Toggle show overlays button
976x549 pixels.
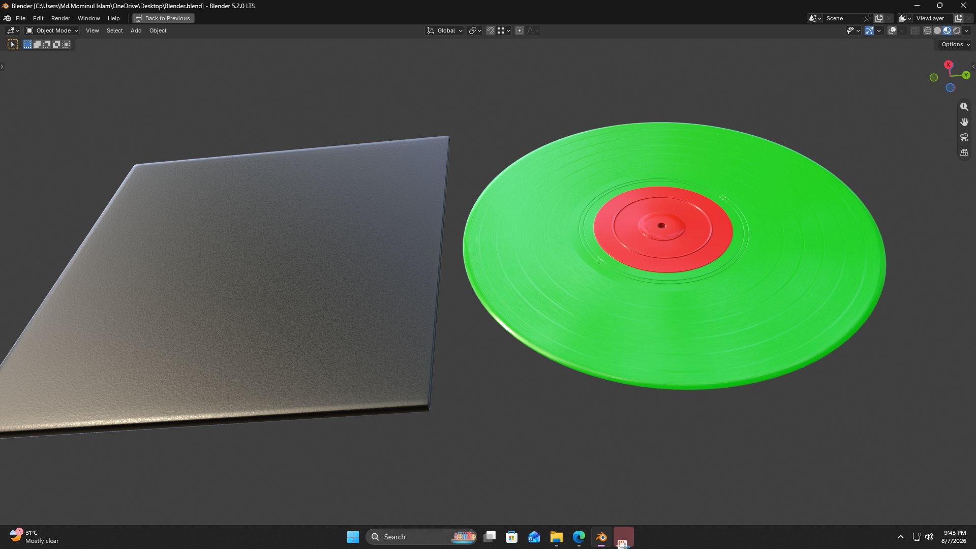892,31
